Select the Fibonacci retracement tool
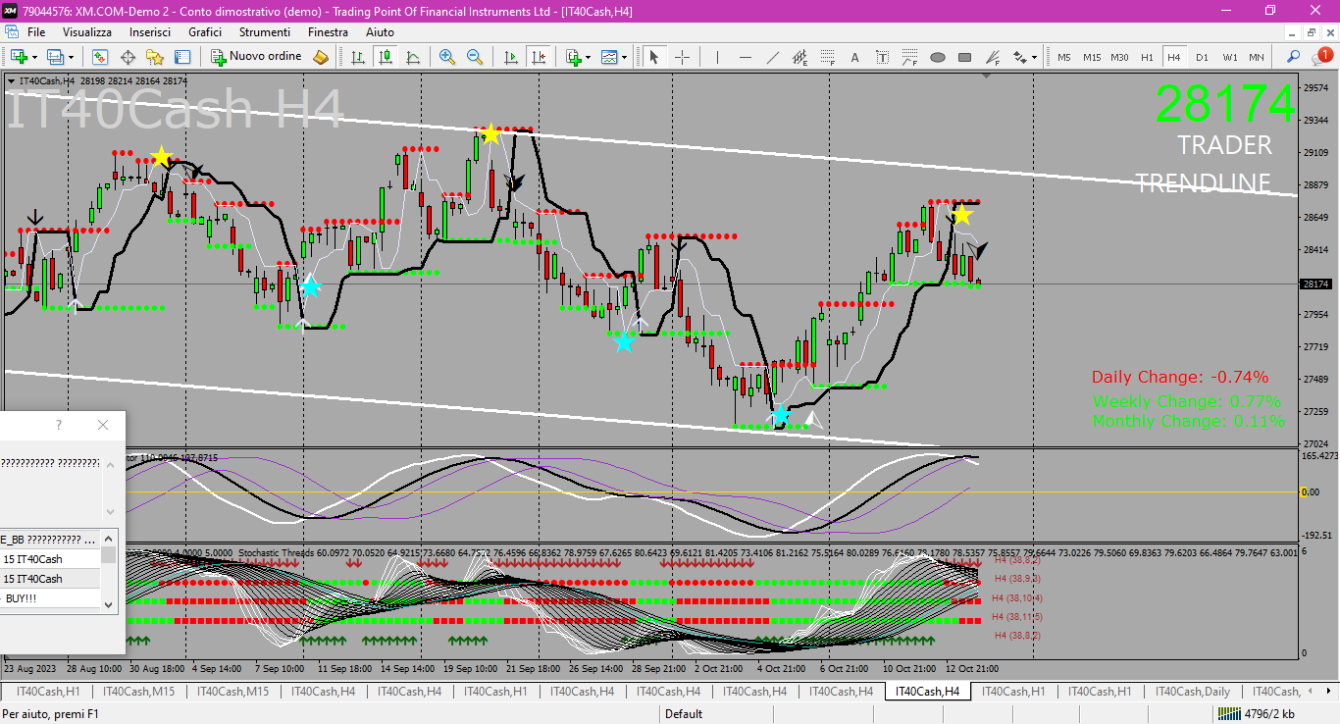 pyautogui.click(x=827, y=57)
